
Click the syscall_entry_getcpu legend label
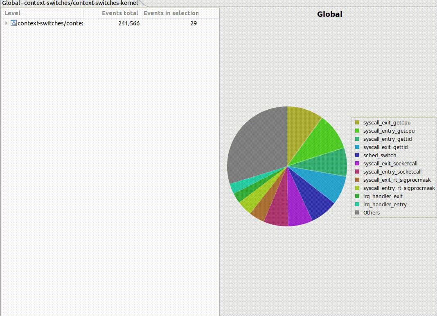click(x=389, y=131)
